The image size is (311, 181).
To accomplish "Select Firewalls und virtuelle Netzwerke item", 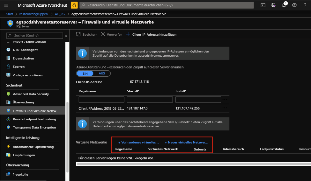I will point(33,111).
